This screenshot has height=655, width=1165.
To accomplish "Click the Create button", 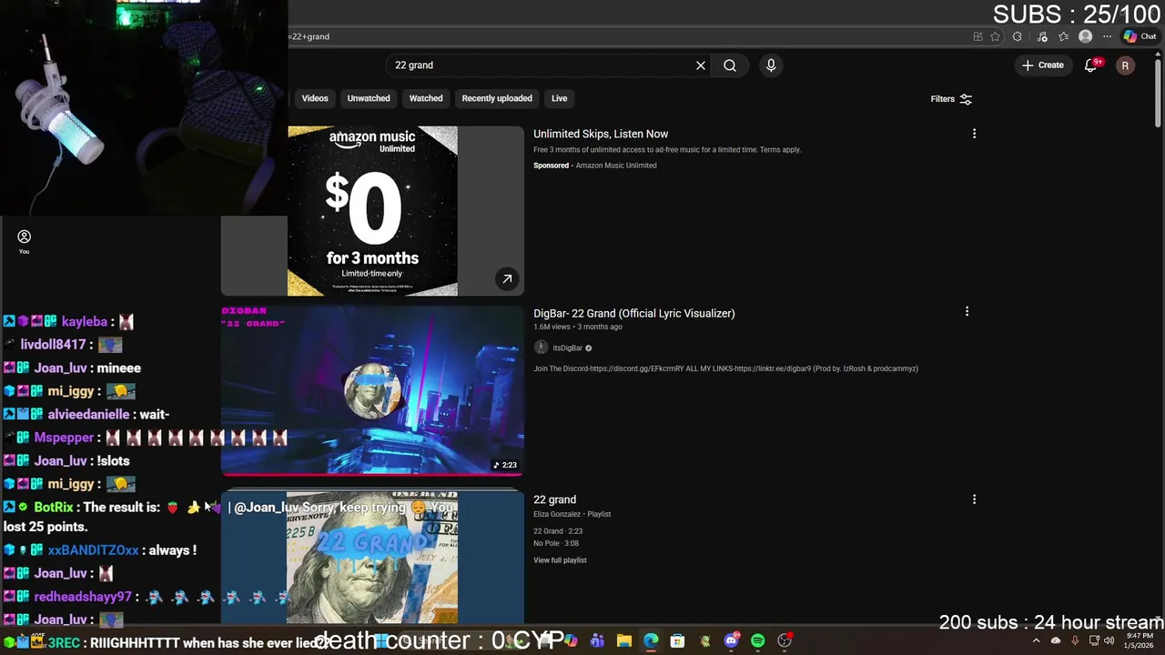I will [1043, 65].
